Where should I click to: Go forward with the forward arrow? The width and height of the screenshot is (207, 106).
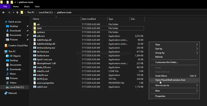coord(9,12)
